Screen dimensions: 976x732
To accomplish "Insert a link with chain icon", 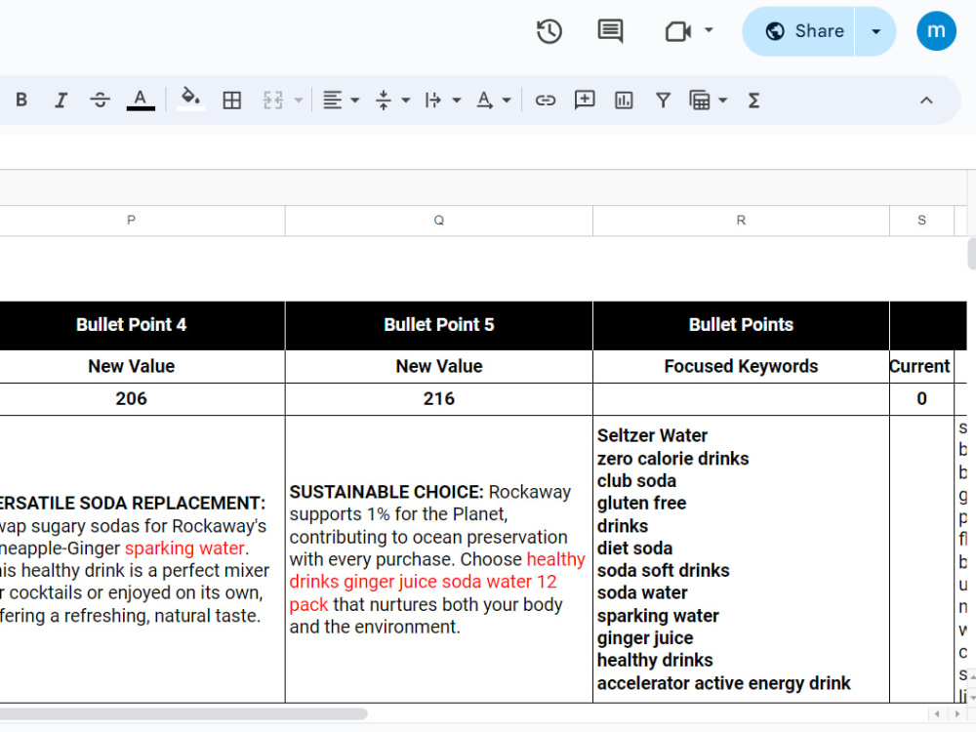I will click(x=546, y=101).
